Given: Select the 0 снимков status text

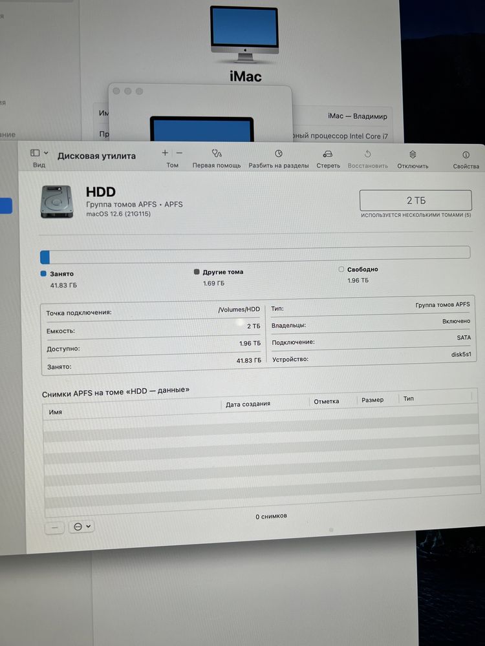Looking at the screenshot, I should coord(271,516).
